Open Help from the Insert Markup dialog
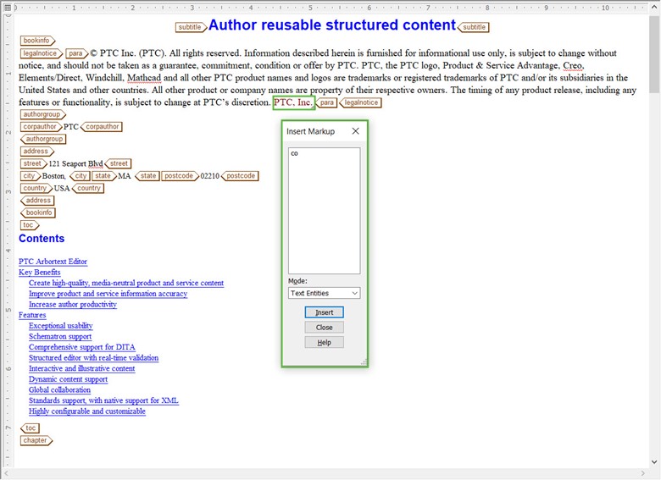The width and height of the screenshot is (661, 480). coord(324,343)
